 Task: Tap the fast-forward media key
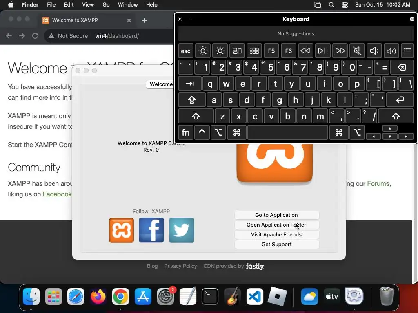tap(340, 51)
